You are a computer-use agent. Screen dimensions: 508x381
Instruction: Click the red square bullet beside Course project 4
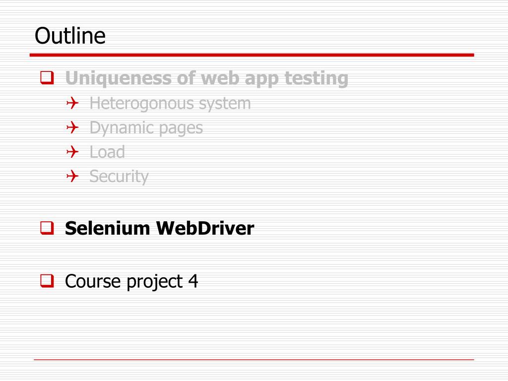pyautogui.click(x=47, y=281)
